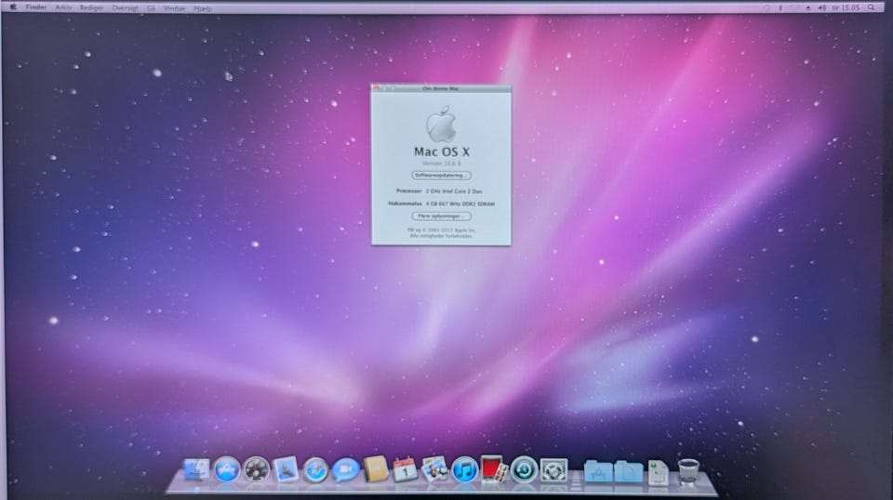
Task: Open iTunes from the Dock
Action: 465,470
